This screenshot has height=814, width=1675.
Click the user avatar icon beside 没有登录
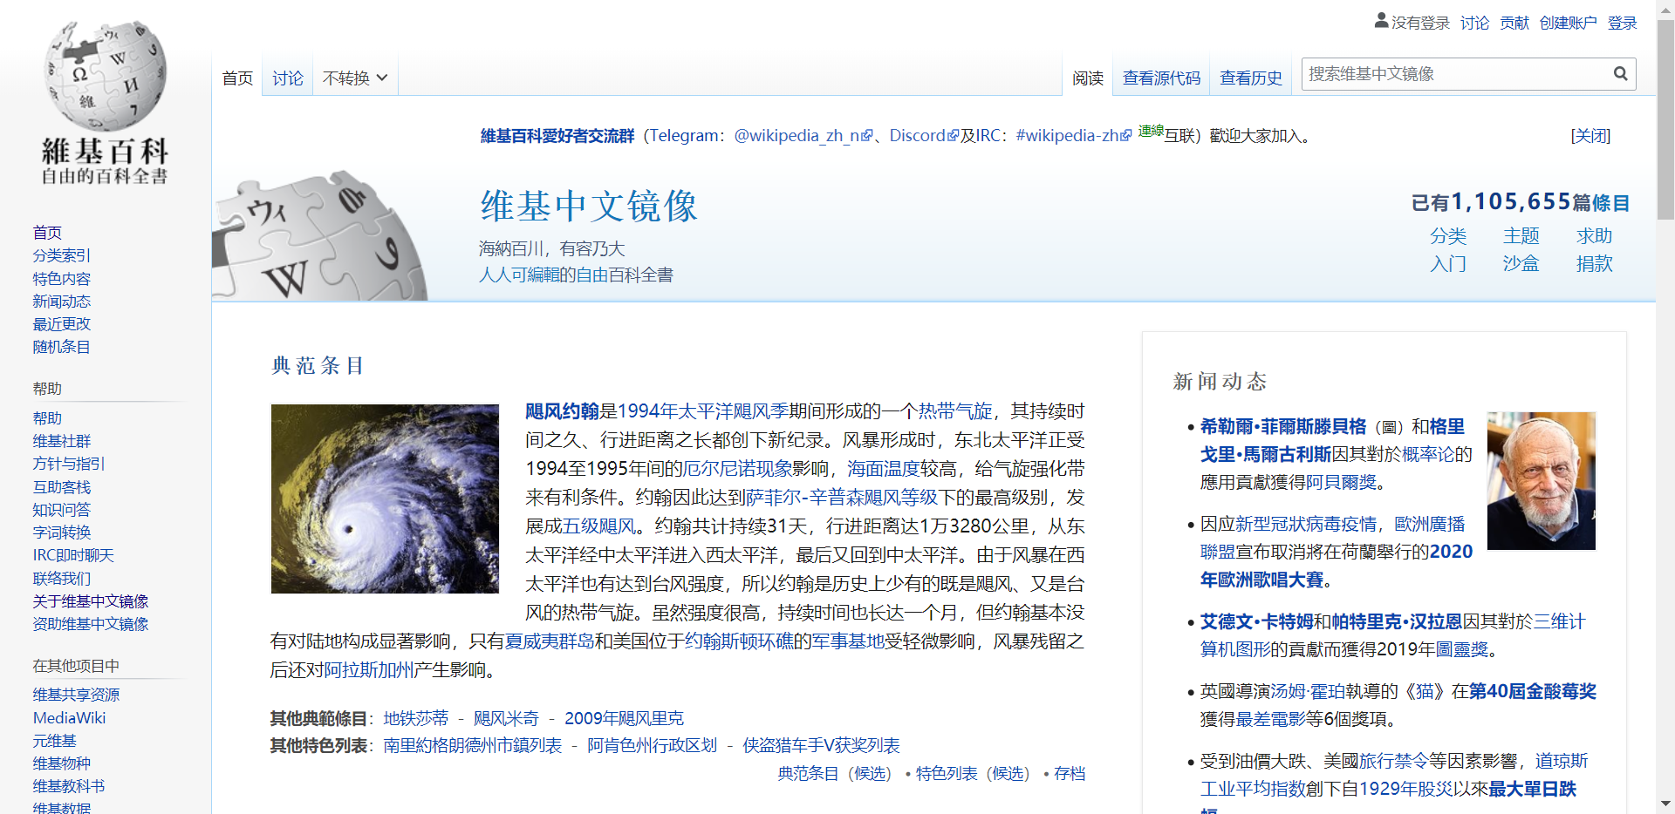coord(1381,20)
